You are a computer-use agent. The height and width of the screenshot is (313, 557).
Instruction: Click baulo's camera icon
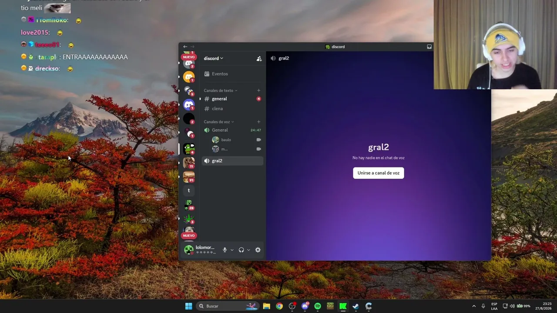tap(258, 140)
